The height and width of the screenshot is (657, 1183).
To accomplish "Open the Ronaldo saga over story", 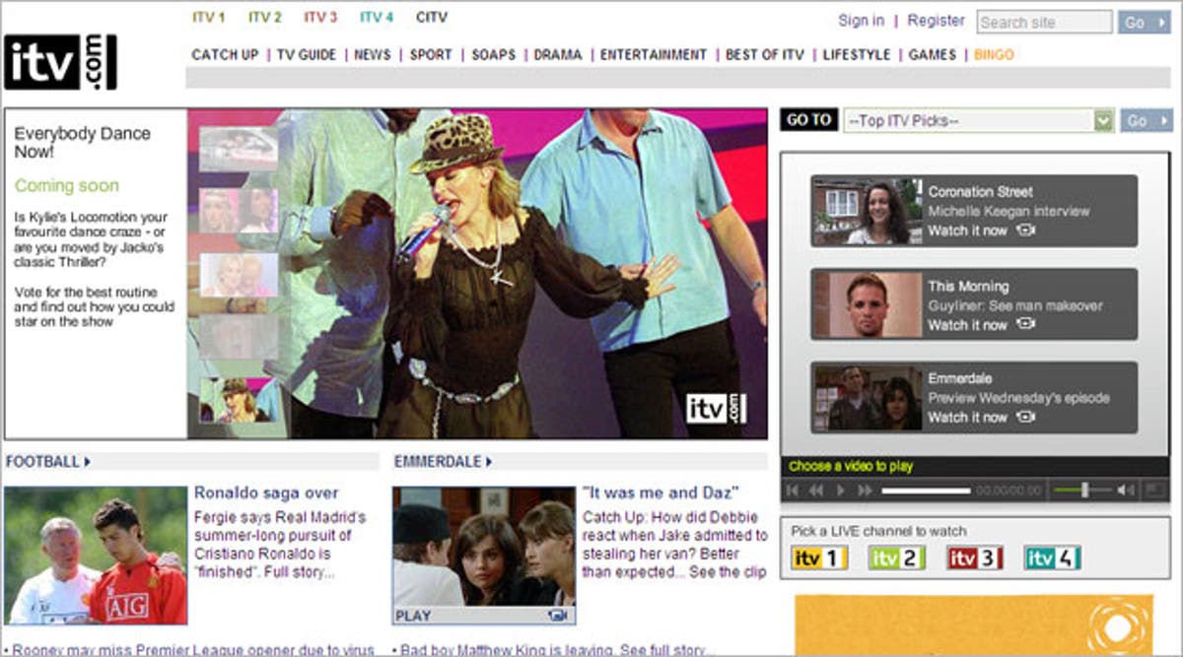I will click(266, 493).
